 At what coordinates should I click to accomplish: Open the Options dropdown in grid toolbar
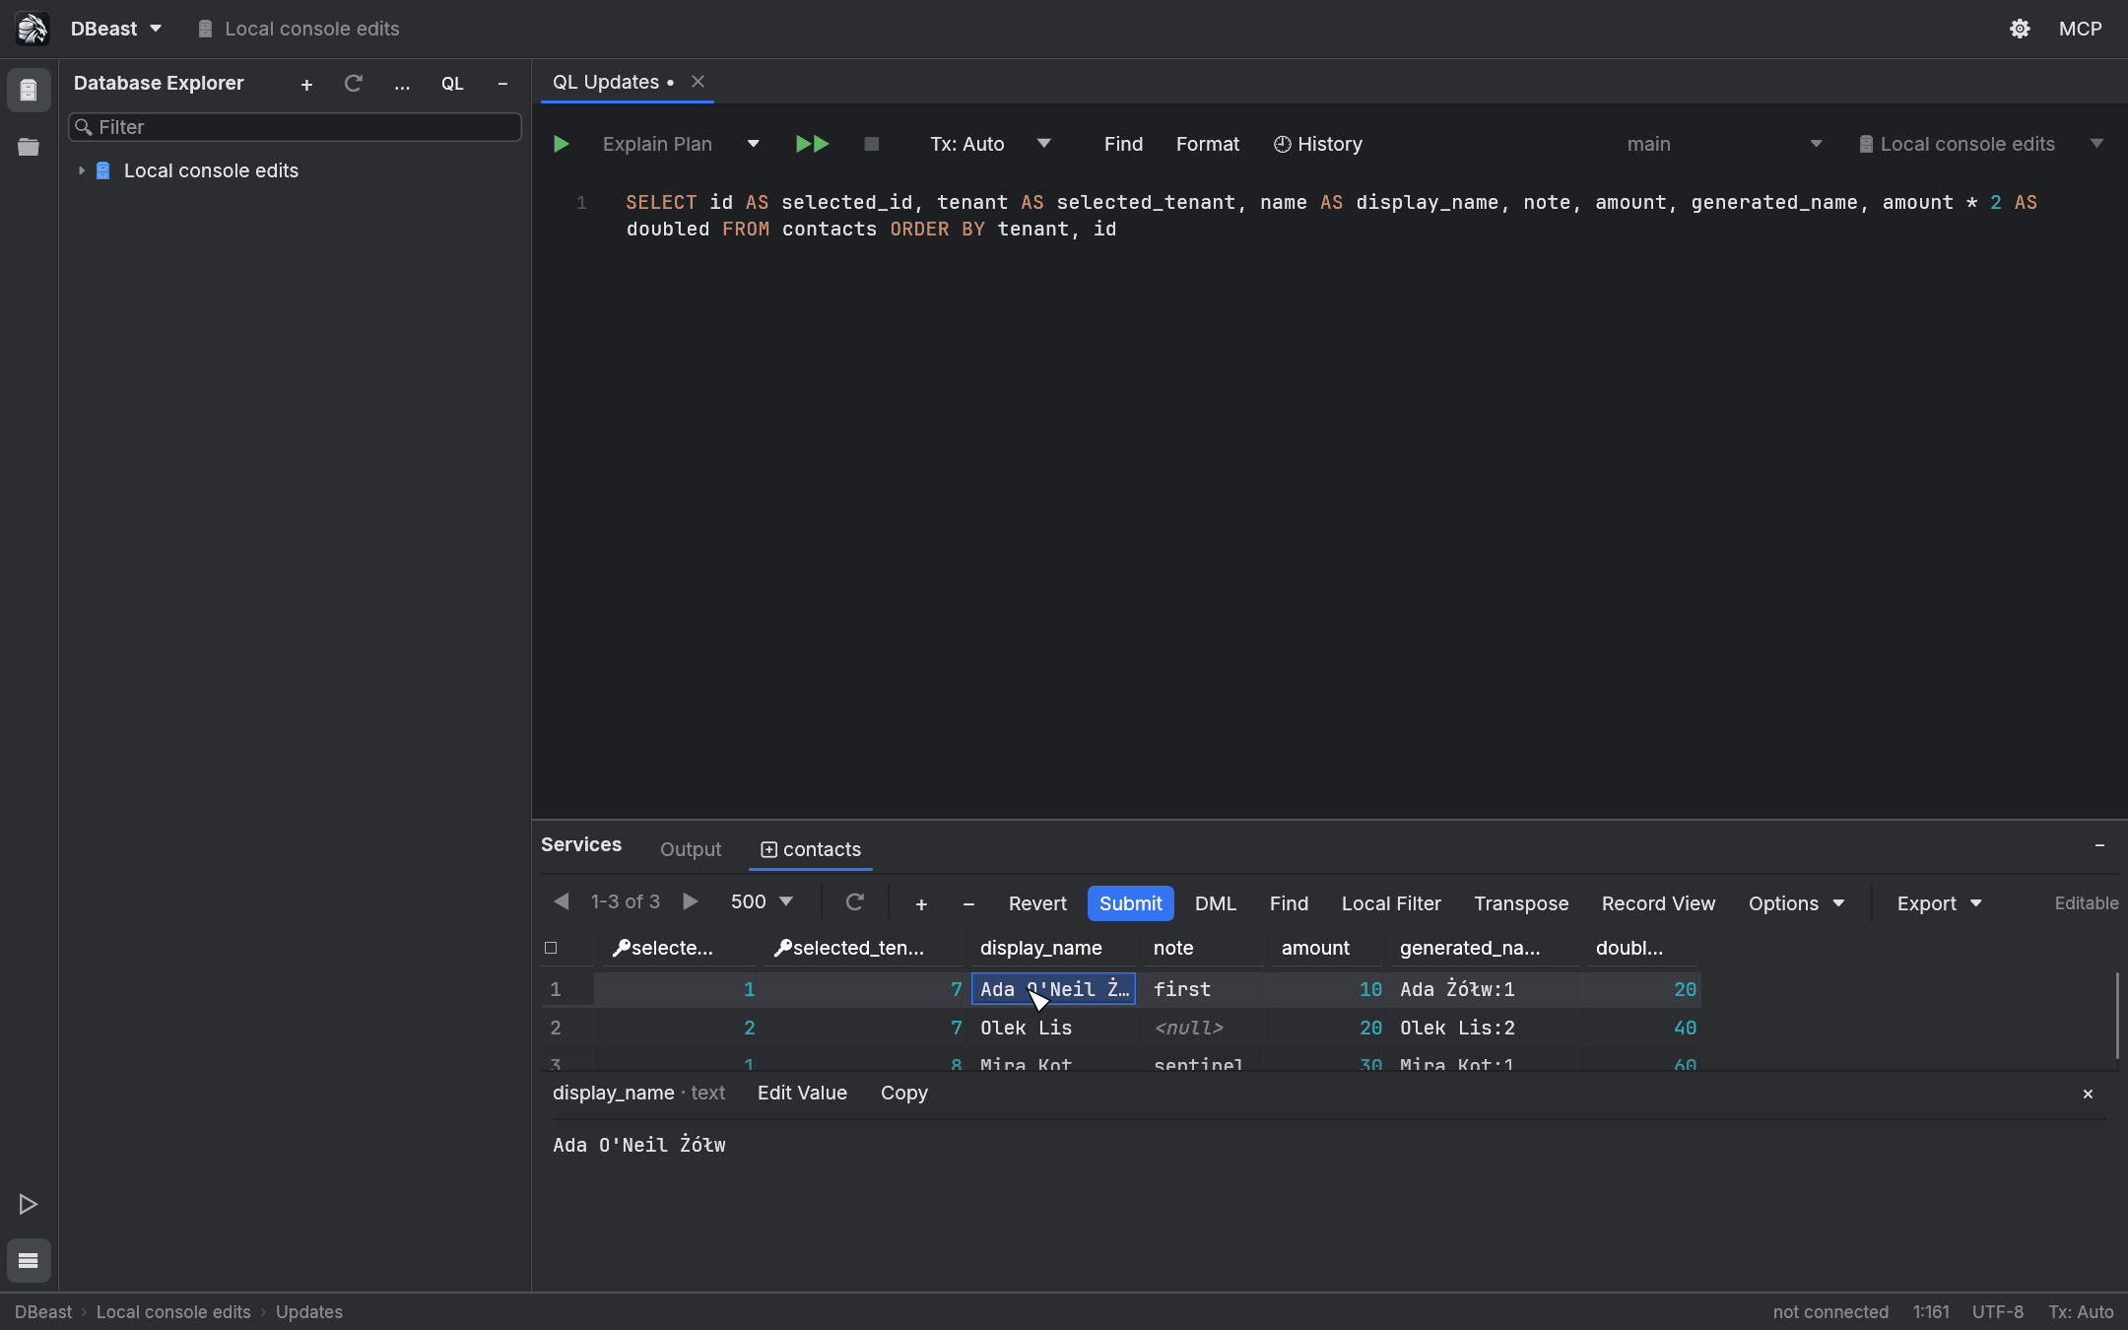[x=1796, y=903]
